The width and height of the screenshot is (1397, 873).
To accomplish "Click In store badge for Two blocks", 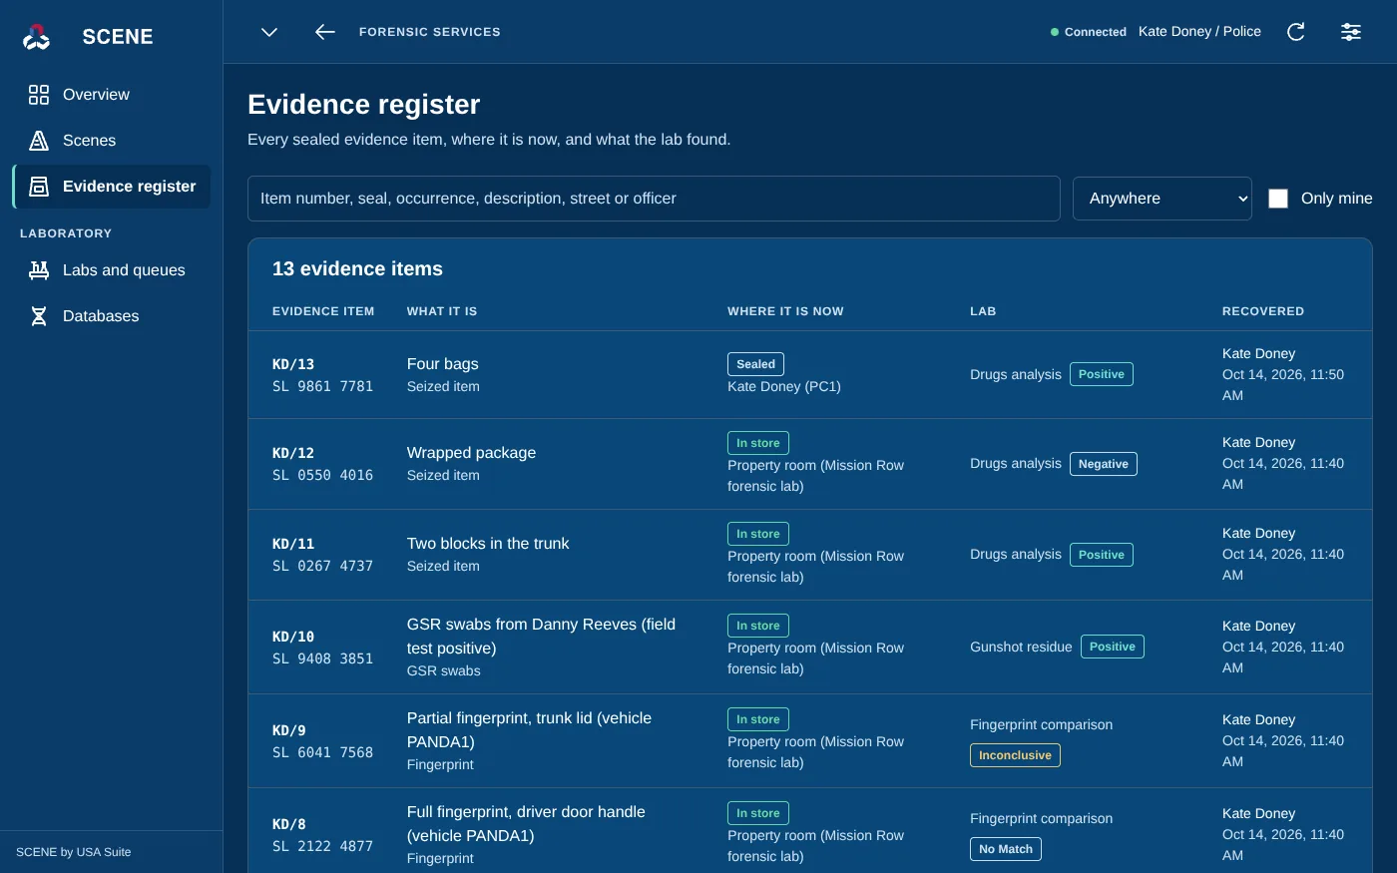I will (758, 534).
